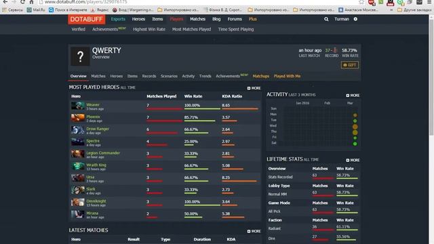The width and height of the screenshot is (434, 244).
Task: Open settings gear next to Turman
Action: point(355,19)
